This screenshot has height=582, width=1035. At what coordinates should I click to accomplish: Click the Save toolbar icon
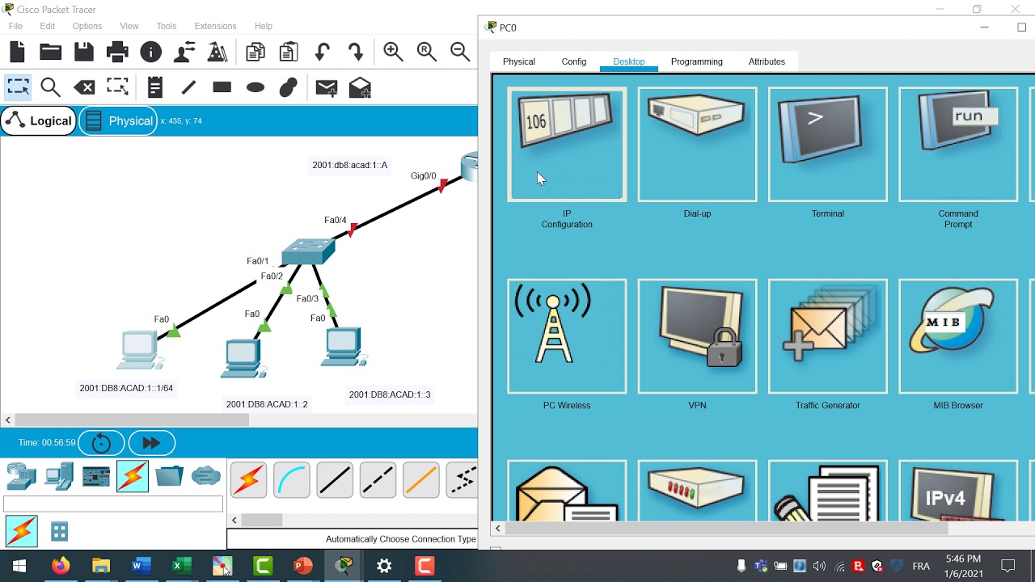click(84, 53)
